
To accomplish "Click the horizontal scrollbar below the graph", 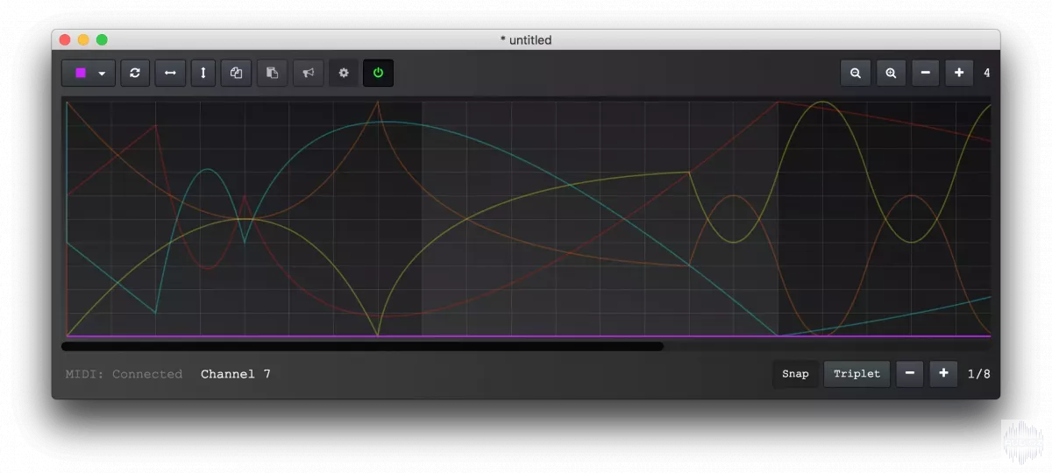I will tap(362, 347).
